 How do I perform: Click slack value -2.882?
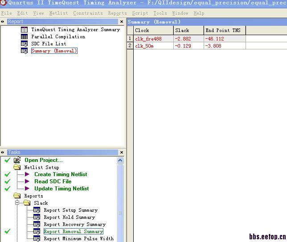click(189, 39)
